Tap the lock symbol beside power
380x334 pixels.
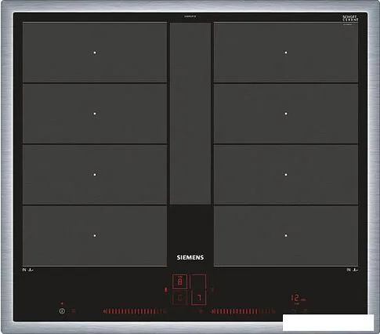74,311
